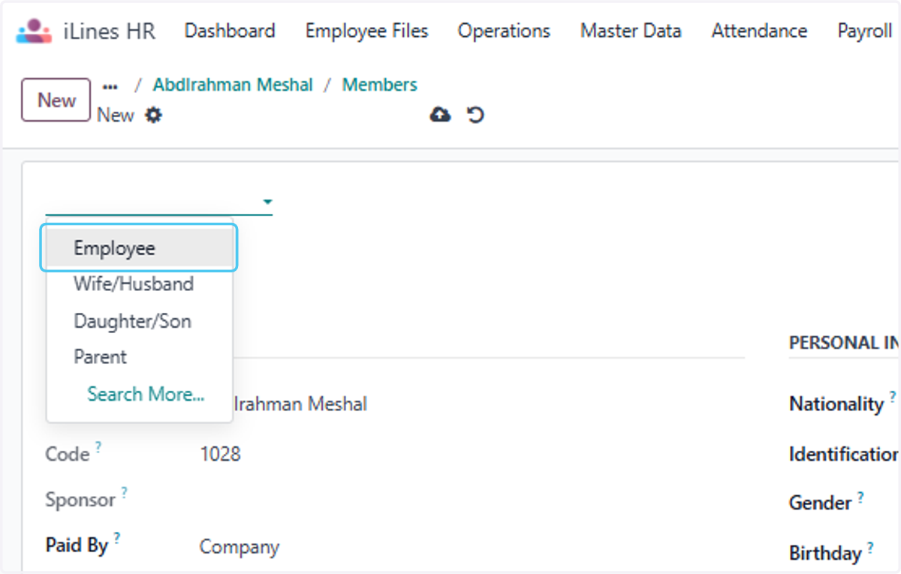
Task: Open the Operations menu
Action: (504, 31)
